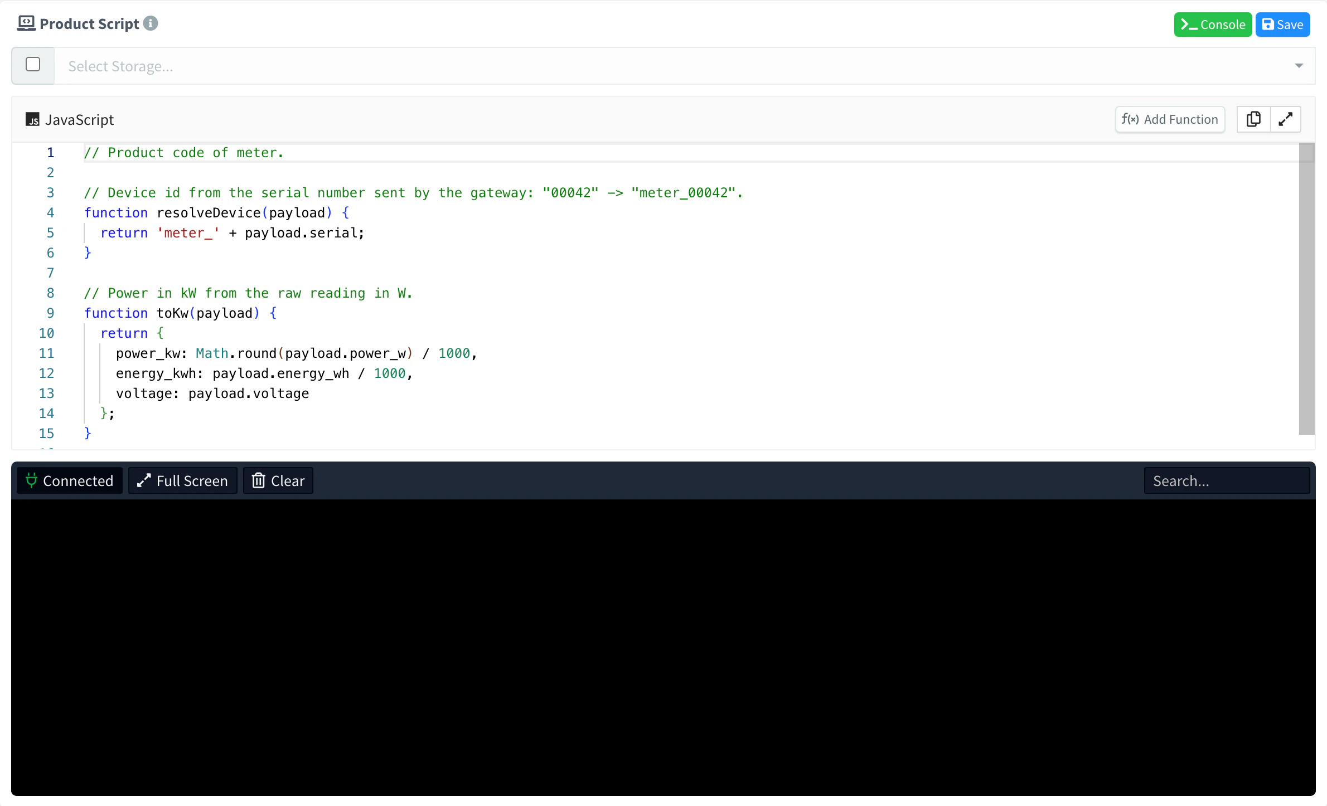Click the editor vertical scrollbar

pos(1306,289)
